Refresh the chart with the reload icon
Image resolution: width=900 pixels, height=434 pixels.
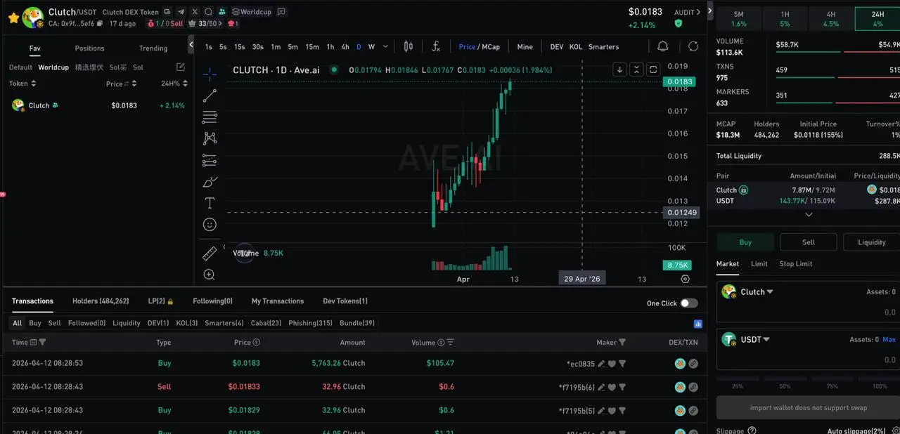pos(693,46)
